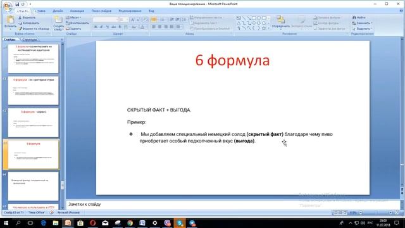The height and width of the screenshot is (228, 405).
Task: Toggle the bulleted list button
Action: (x=154, y=20)
